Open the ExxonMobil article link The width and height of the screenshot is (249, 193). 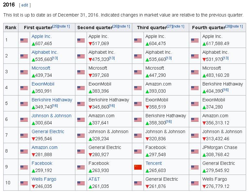click(43, 84)
